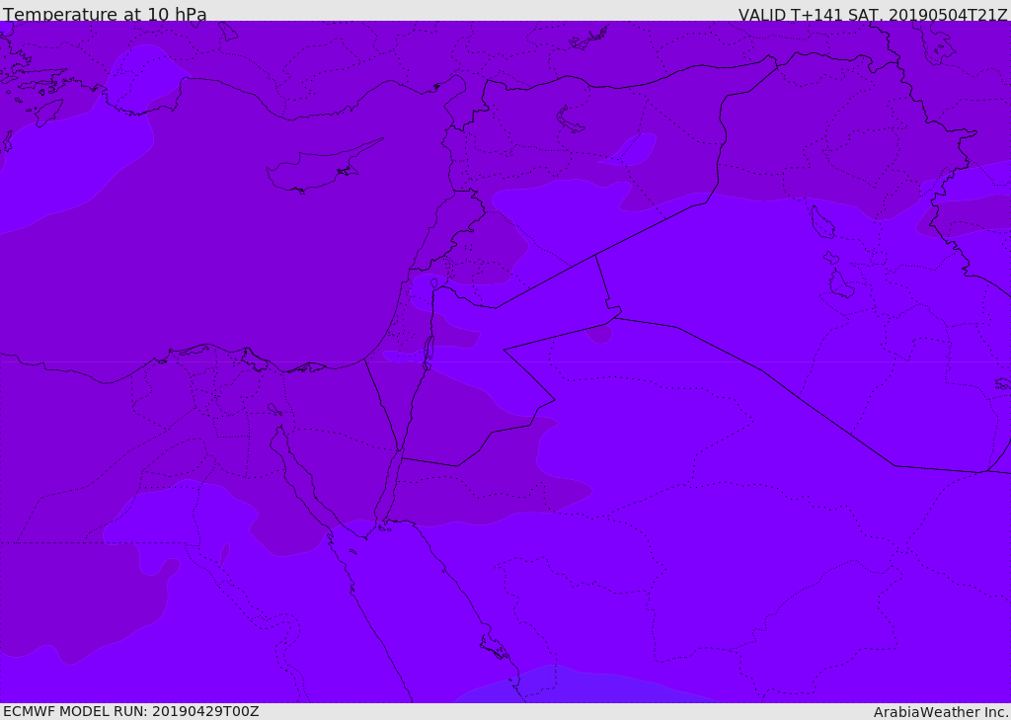Click the small dark purple spot in eastern Jordan

pos(599,334)
